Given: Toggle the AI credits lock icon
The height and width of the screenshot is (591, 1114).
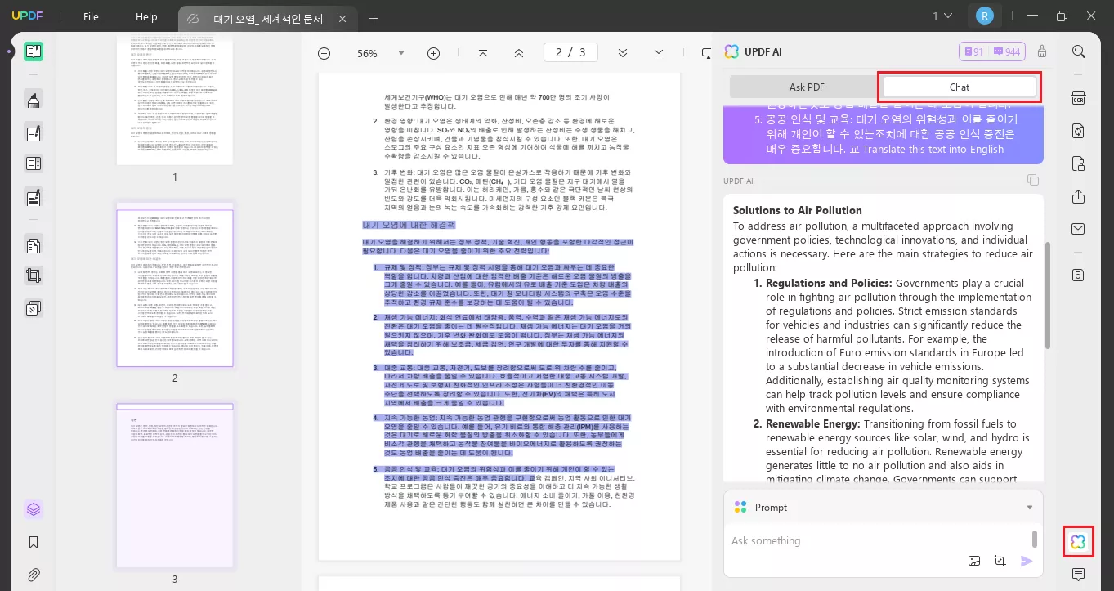Looking at the screenshot, I should coord(1042,51).
